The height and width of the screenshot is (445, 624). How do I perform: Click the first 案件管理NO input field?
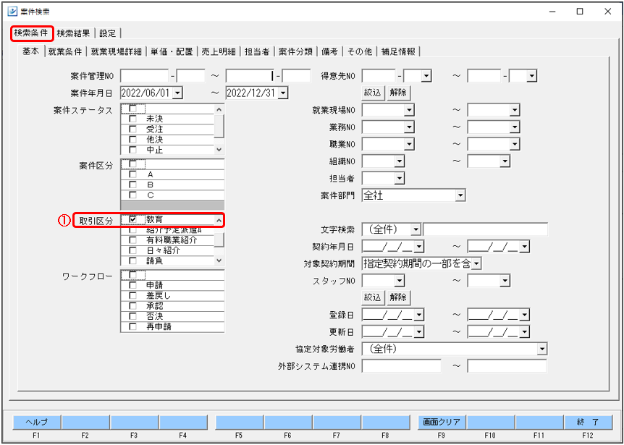(x=145, y=75)
